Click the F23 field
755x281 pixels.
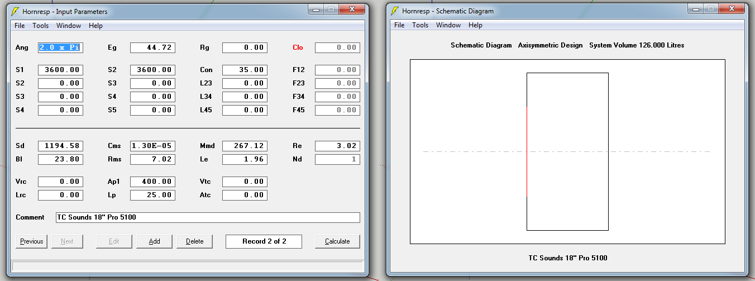tap(337, 83)
